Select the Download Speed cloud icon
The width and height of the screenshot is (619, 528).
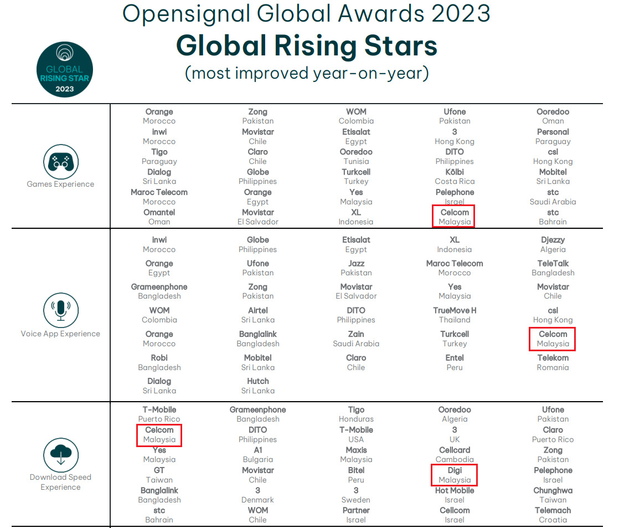click(60, 455)
